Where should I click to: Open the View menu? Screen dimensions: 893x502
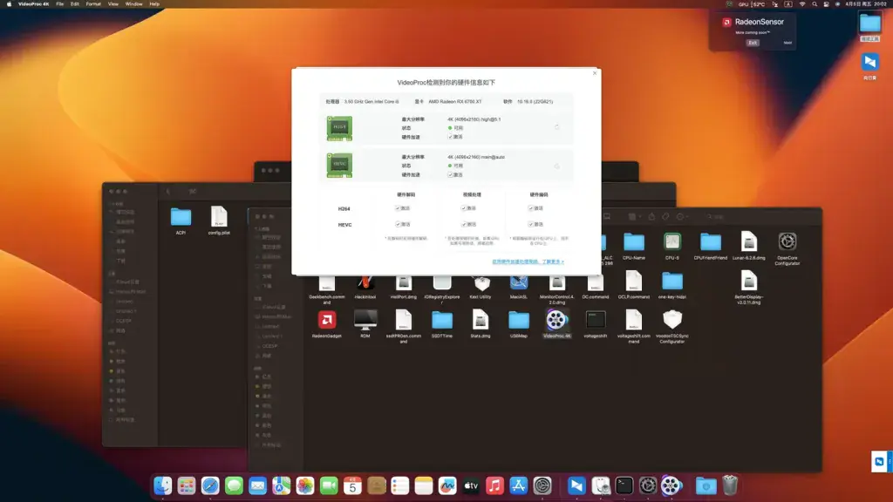coord(113,4)
